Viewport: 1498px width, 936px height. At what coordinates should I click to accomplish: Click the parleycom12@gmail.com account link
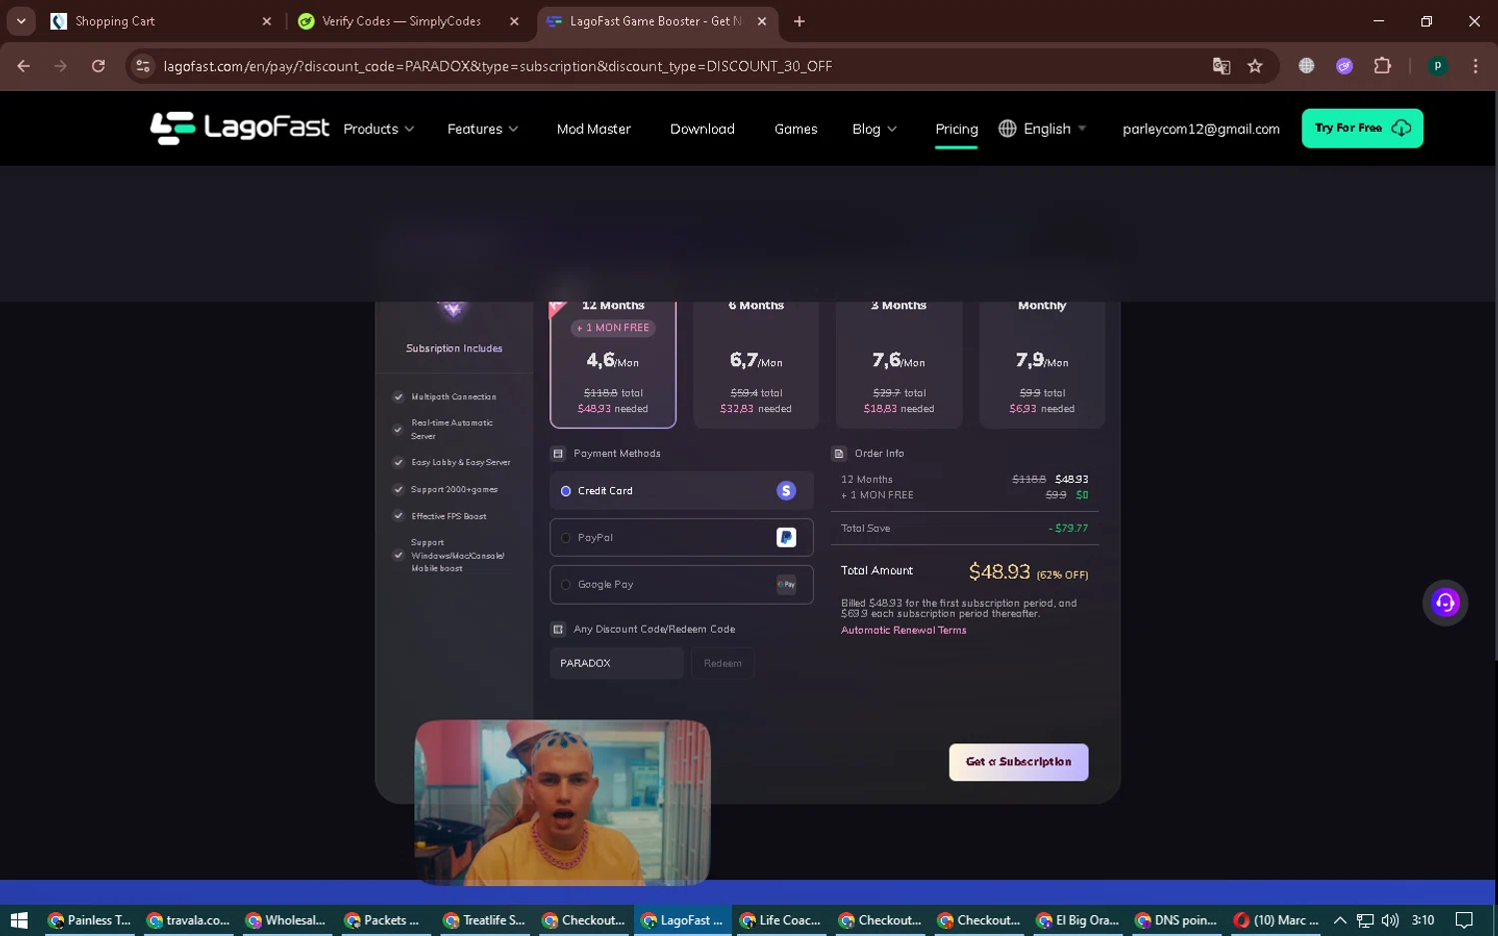(1200, 129)
